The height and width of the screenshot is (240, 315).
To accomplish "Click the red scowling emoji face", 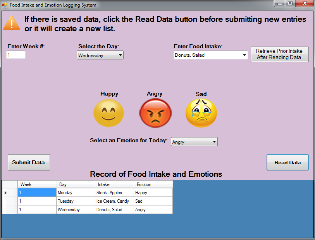I will 155,113.
